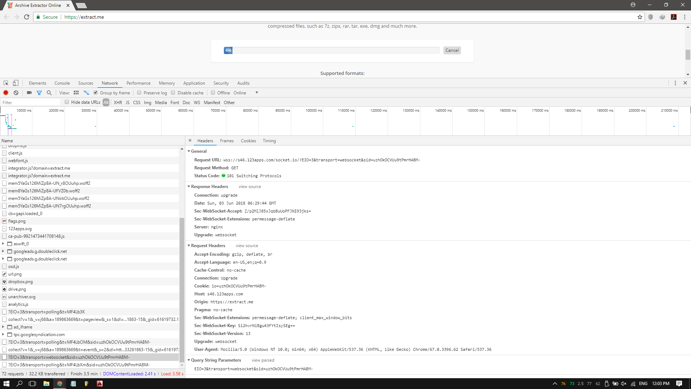Select the inspect element picker icon
The image size is (691, 389).
coord(6,83)
